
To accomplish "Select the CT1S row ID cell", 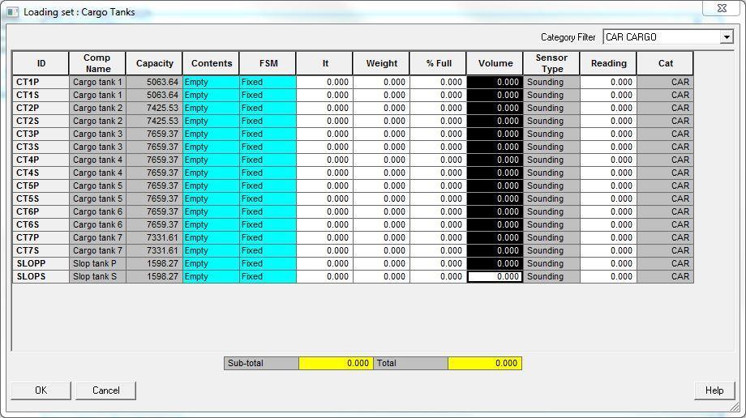I will click(x=41, y=95).
